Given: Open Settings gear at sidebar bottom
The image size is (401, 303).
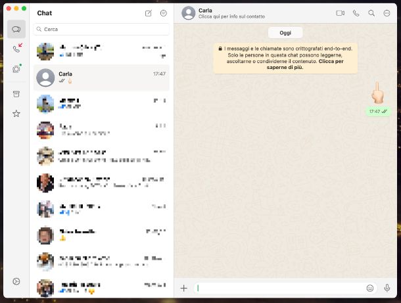Looking at the screenshot, I should pyautogui.click(x=16, y=282).
